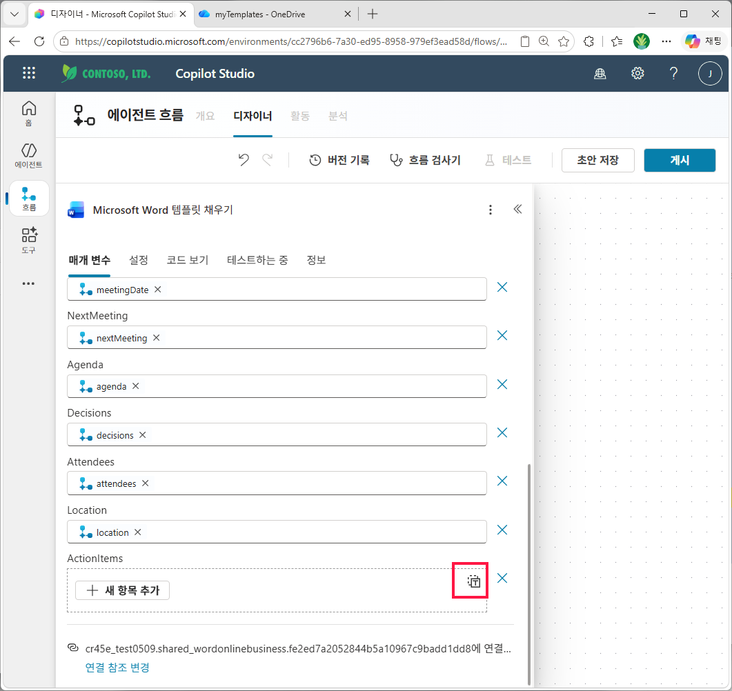
Task: Remove the meetingDate token
Action: [158, 289]
